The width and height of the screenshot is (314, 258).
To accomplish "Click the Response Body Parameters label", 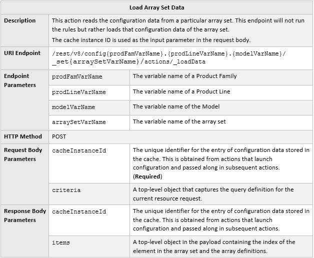I will click(25, 215).
